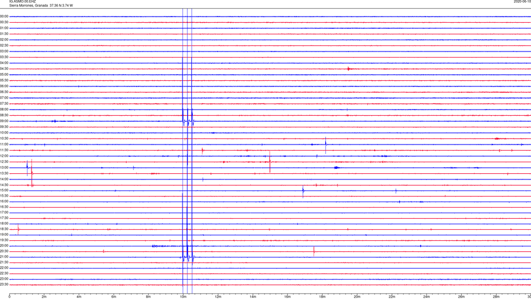Select the 22:00 trace time label
Screen dimensions: 531x299
(x=4, y=268)
